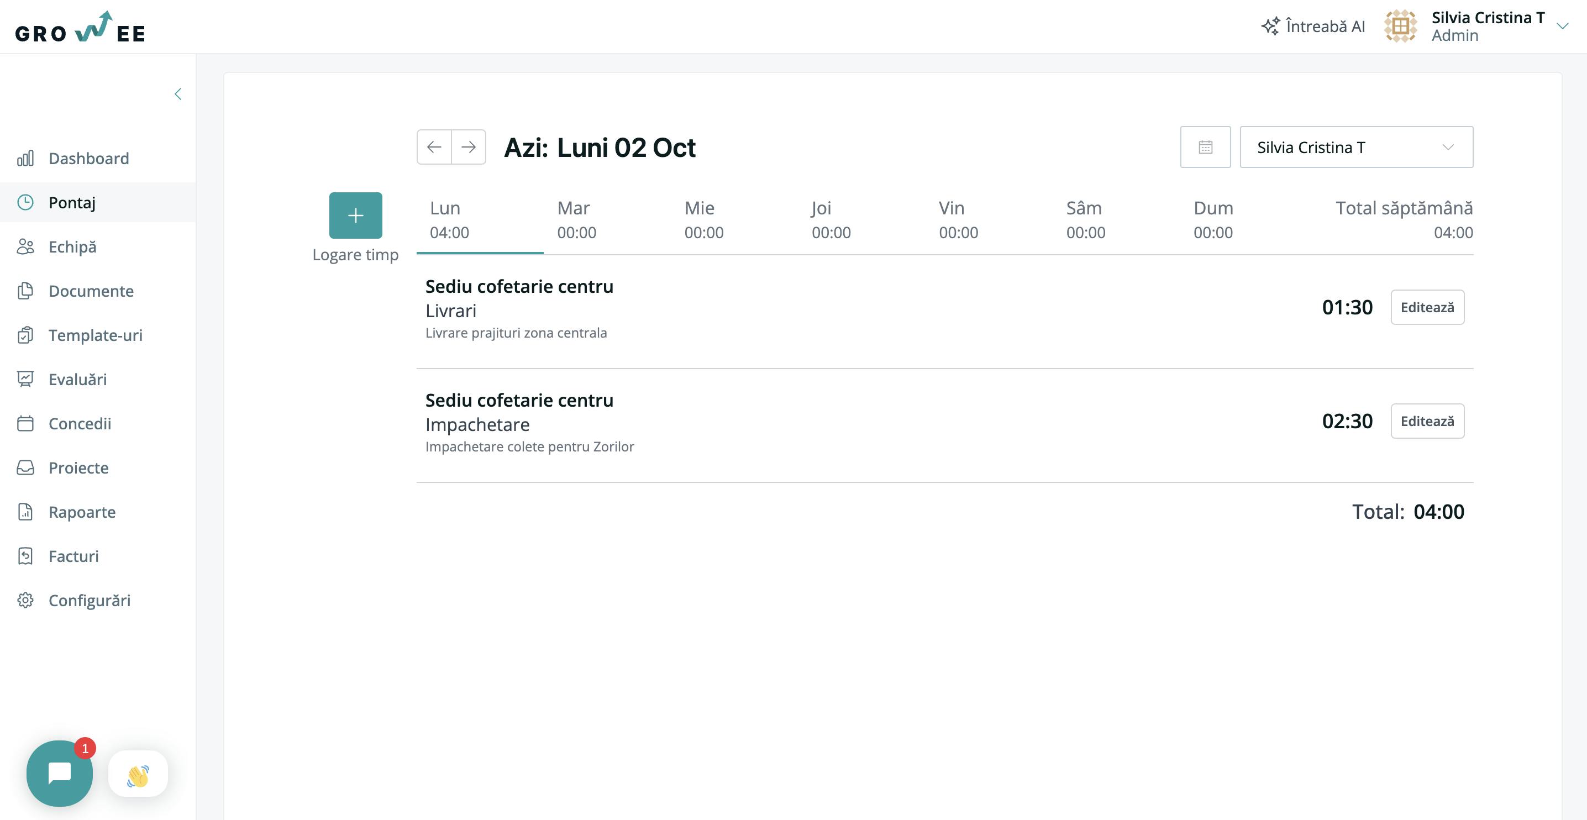1587x820 pixels.
Task: Open Rapoarte from sidebar
Action: point(82,512)
